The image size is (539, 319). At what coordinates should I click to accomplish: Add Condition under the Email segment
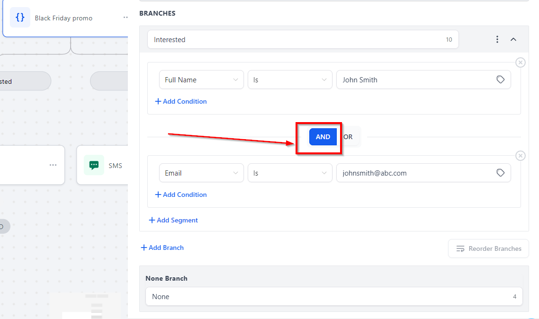coord(181,195)
